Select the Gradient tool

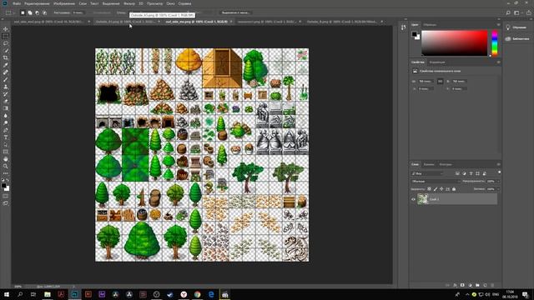coord(6,108)
